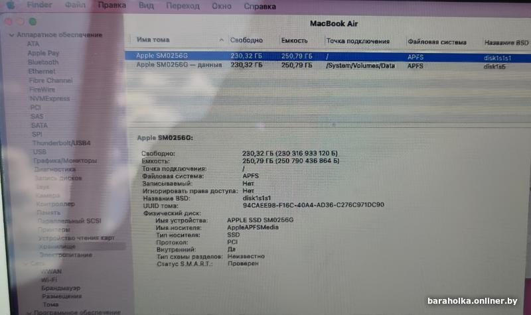Click the Статус S.M.A.R.T. value Проверен

pyautogui.click(x=243, y=263)
